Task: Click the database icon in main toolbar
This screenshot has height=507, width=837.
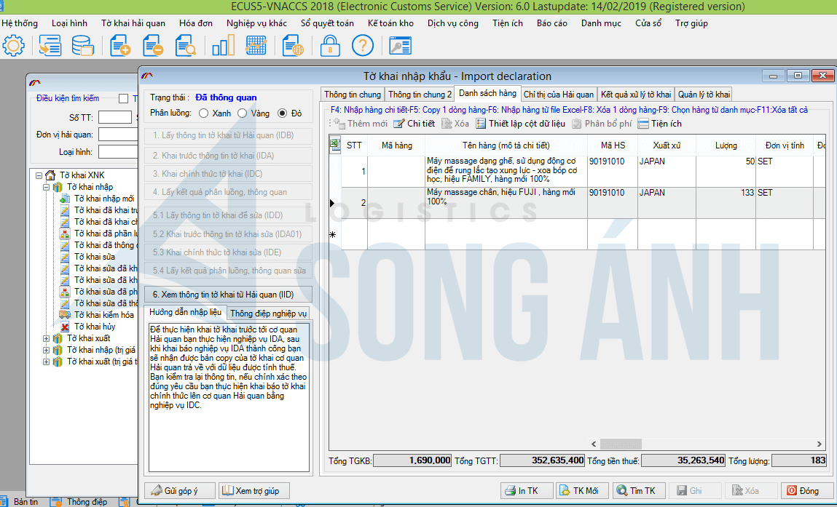Action: tap(83, 46)
